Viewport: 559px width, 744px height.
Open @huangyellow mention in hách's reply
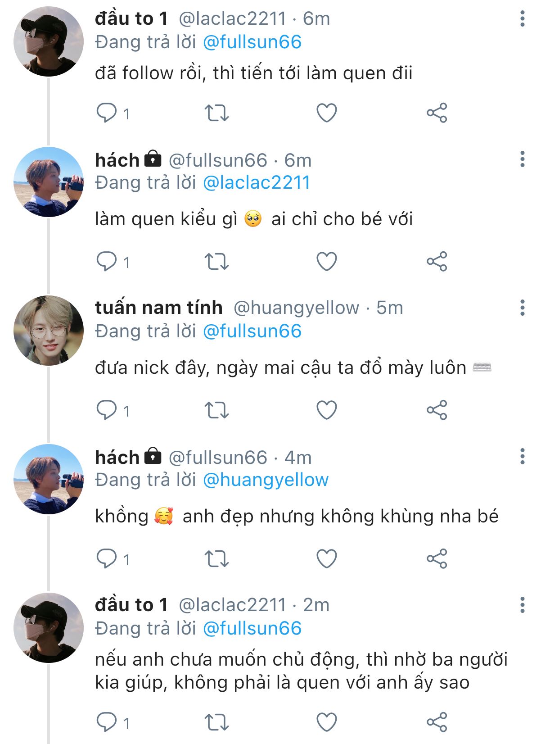pos(266,480)
